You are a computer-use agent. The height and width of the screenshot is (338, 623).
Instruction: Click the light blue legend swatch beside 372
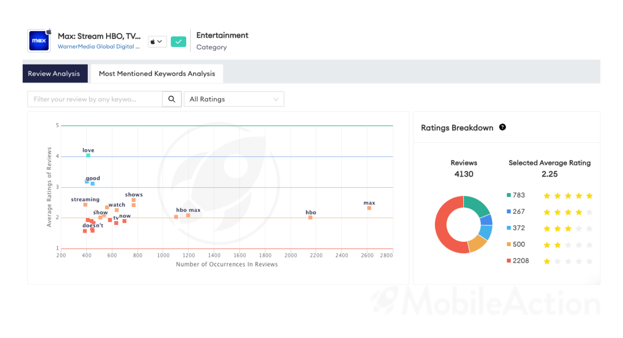(x=508, y=228)
